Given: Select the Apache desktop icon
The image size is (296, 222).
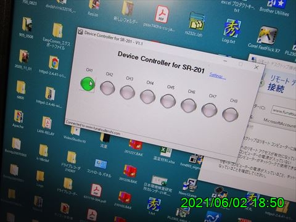Looking at the screenshot, I should pos(18,119).
